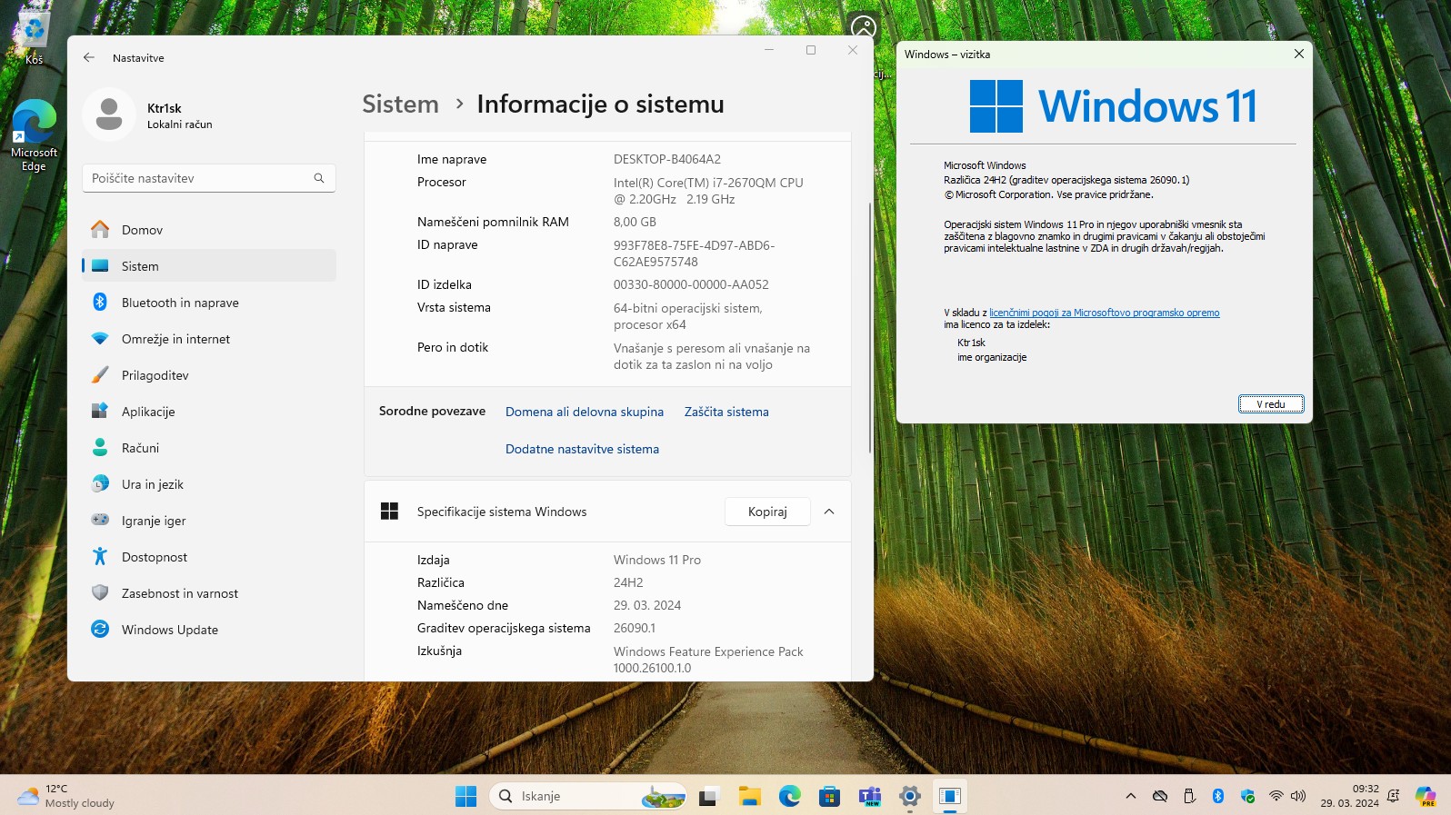This screenshot has width=1451, height=815.
Task: Open the Aplikacije section
Action: tap(208, 412)
